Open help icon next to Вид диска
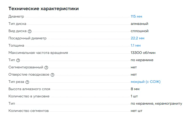Screen dimensions: 190x122 point(30,31)
